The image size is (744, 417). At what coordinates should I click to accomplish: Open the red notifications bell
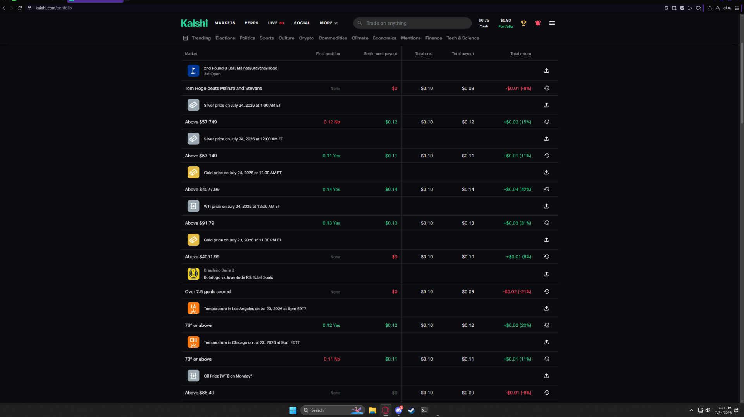click(537, 23)
